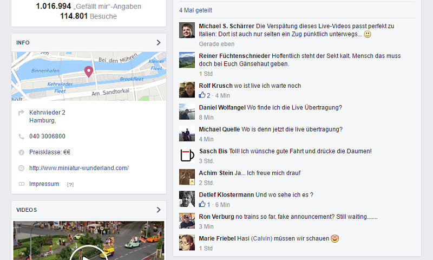
Task: Open Sasch Bis's mug profile picture
Action: click(x=187, y=155)
